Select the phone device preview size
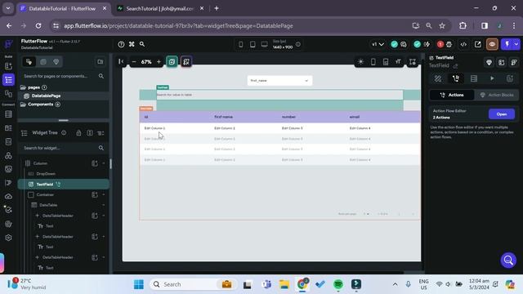 [x=240, y=44]
